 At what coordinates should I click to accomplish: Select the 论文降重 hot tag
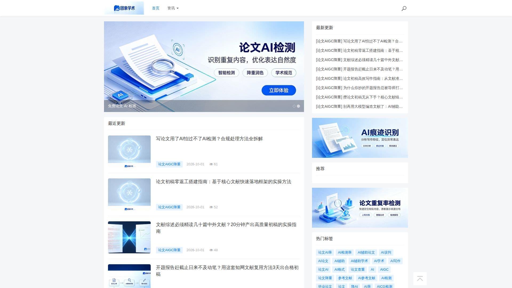(325, 278)
